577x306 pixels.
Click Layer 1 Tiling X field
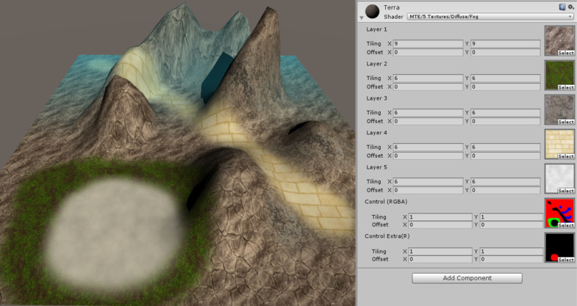click(x=428, y=44)
